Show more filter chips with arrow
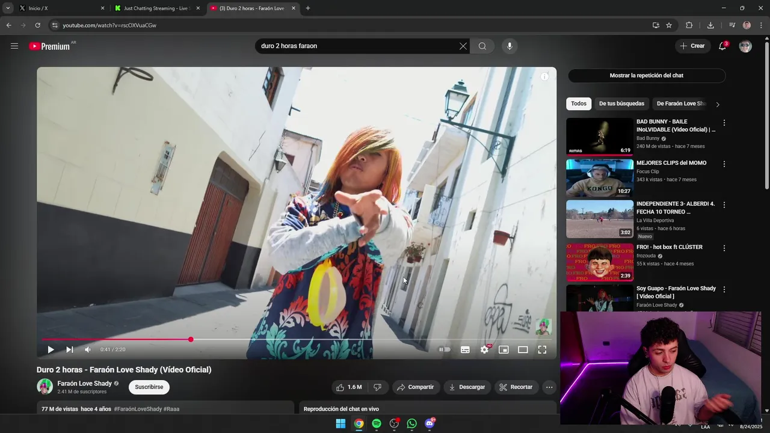This screenshot has height=433, width=770. click(x=717, y=105)
